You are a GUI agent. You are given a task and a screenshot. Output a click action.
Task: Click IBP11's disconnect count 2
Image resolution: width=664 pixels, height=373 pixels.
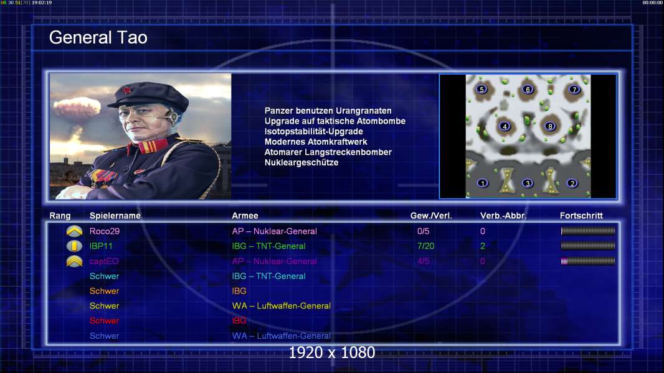482,246
